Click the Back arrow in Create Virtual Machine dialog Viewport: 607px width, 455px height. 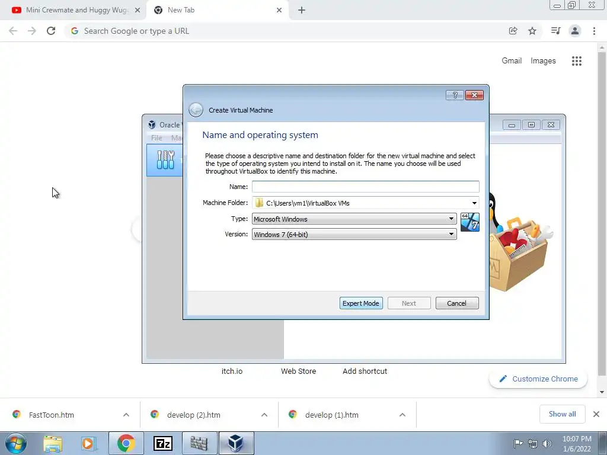[196, 110]
